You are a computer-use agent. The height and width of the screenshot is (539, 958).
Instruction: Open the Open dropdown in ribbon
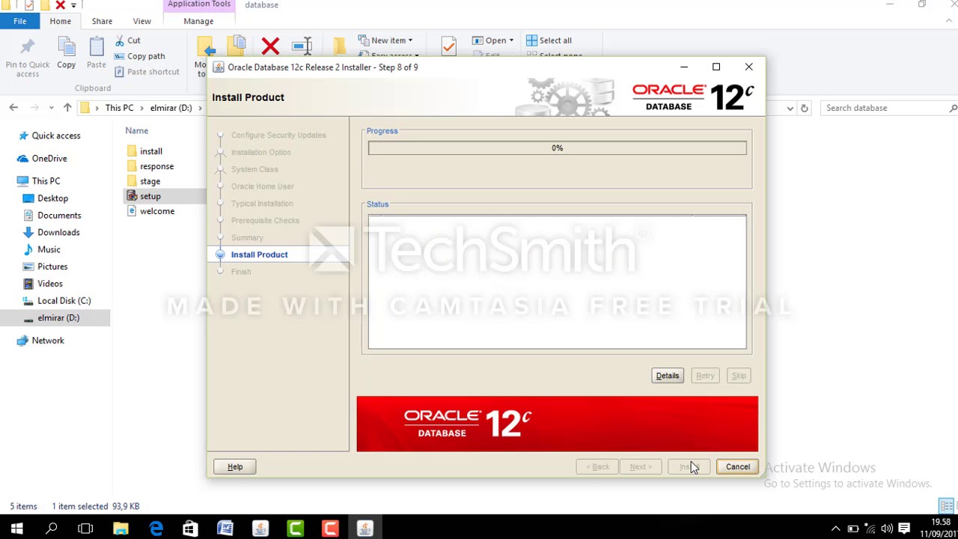pyautogui.click(x=493, y=40)
